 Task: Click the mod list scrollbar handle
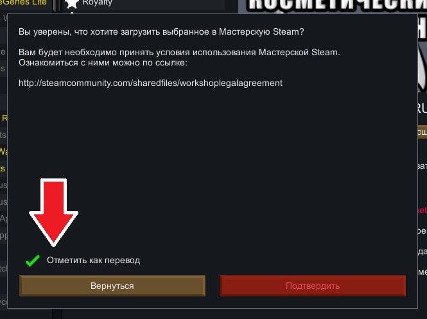click(x=57, y=5)
